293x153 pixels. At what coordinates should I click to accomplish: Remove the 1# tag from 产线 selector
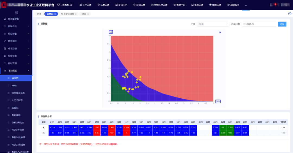pos(203,24)
